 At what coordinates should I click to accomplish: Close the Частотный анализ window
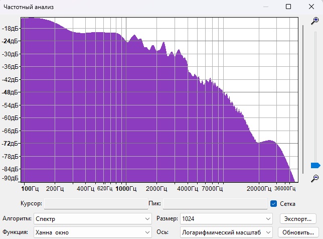pyautogui.click(x=311, y=7)
